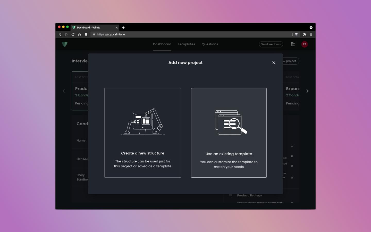Open the Brave shield icon in address bar
Screen dimensions: 371x232
click(x=296, y=34)
